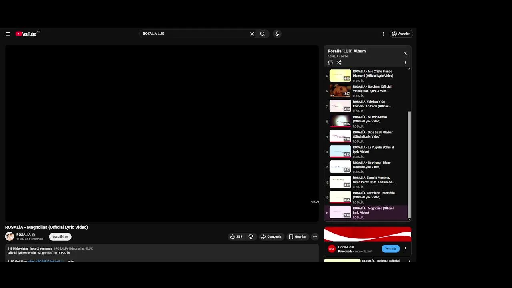Select Memória lyric video with Carminho

pos(366,197)
